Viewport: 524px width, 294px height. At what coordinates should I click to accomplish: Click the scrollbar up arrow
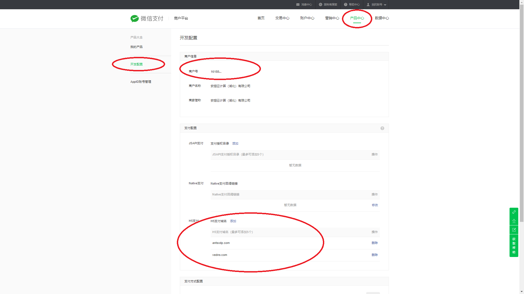(x=522, y=2)
